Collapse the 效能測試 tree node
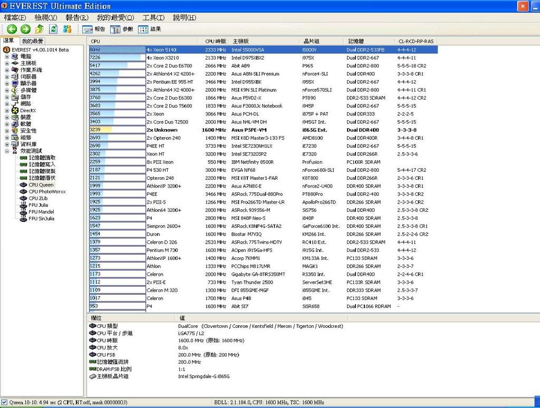Screen dimensions: 540x408 7,151
